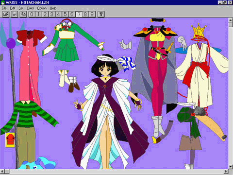Toggle the pressed set 7 button
233x175 pixels.
pyautogui.click(x=79, y=14)
